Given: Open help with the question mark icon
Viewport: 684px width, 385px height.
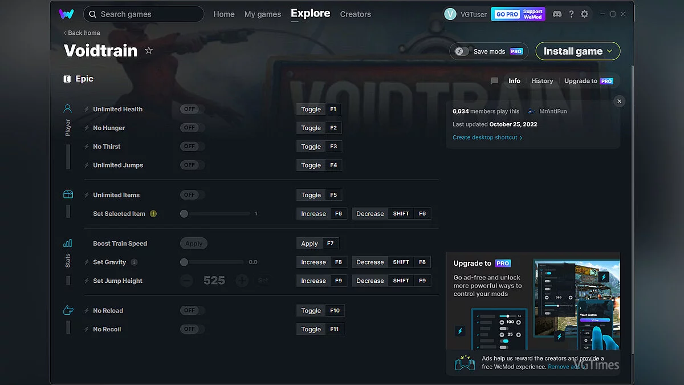Looking at the screenshot, I should [571, 14].
